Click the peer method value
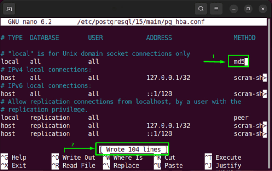272x171 pixels. pos(241,118)
